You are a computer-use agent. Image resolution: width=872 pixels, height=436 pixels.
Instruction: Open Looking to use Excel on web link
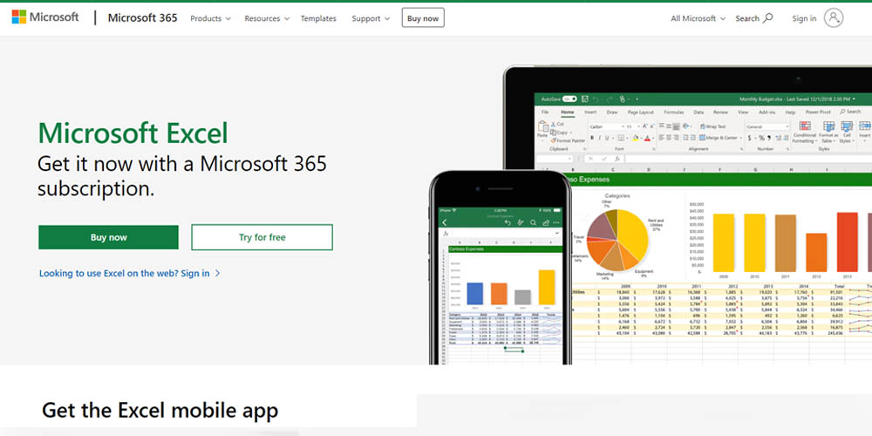pos(130,273)
